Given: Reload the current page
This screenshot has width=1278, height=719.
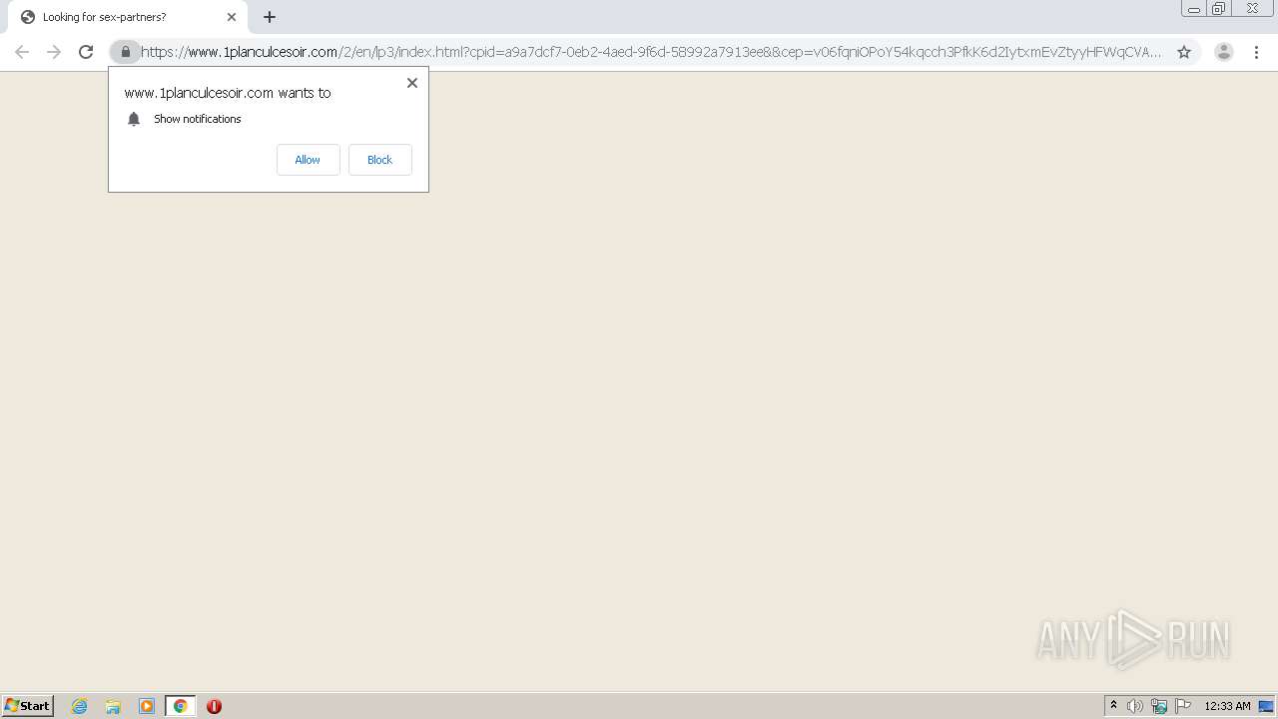Looking at the screenshot, I should point(86,52).
